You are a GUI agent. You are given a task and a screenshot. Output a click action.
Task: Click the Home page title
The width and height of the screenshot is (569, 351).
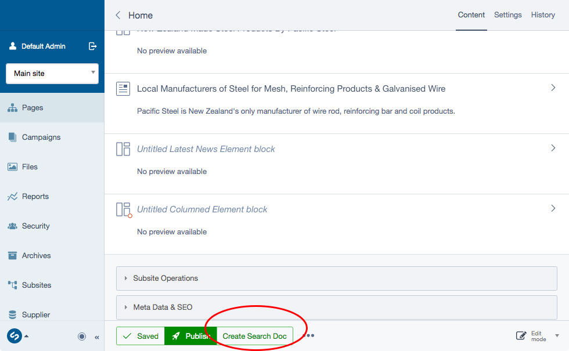(x=141, y=15)
